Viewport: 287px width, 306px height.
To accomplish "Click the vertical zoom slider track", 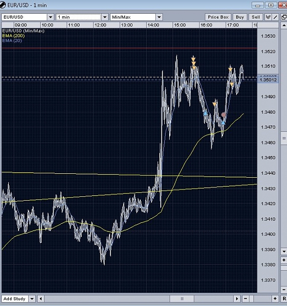I will point(284,275).
